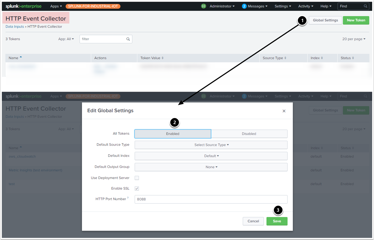Sort by the undimmed Source Type column header
This screenshot has width=374, height=240.
point(274,58)
